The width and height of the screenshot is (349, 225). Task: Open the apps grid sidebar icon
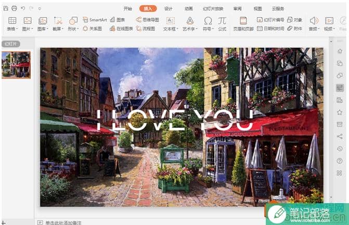[340, 173]
